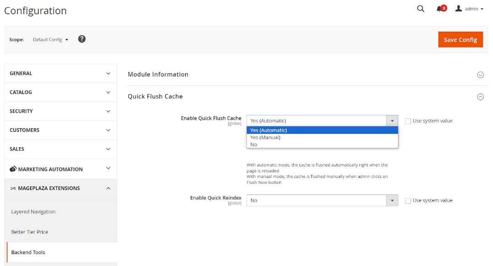Screen dimensions: 493x266
Task: Click the scope help question mark icon
Action: pos(82,39)
